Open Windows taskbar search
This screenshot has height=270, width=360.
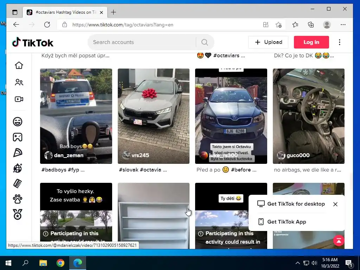tap(25, 263)
